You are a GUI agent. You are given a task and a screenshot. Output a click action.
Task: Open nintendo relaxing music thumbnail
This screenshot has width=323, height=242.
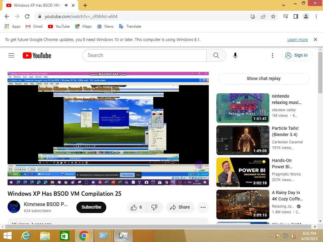[x=243, y=108]
